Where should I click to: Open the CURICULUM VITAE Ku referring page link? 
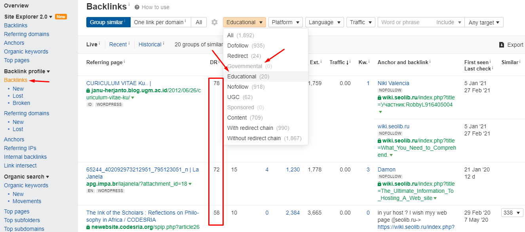point(118,83)
